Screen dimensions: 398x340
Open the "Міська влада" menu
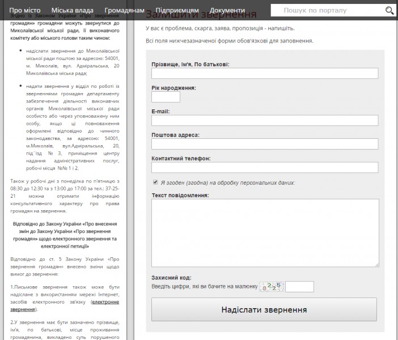[x=72, y=10]
